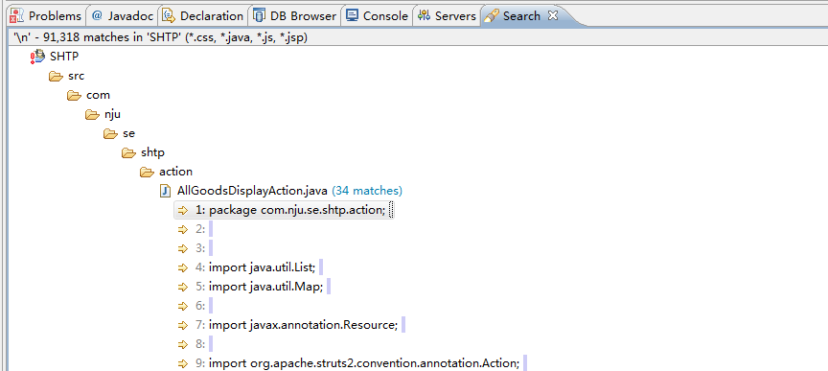Image resolution: width=828 pixels, height=371 pixels.
Task: Click the nju folder icon
Action: tap(92, 114)
